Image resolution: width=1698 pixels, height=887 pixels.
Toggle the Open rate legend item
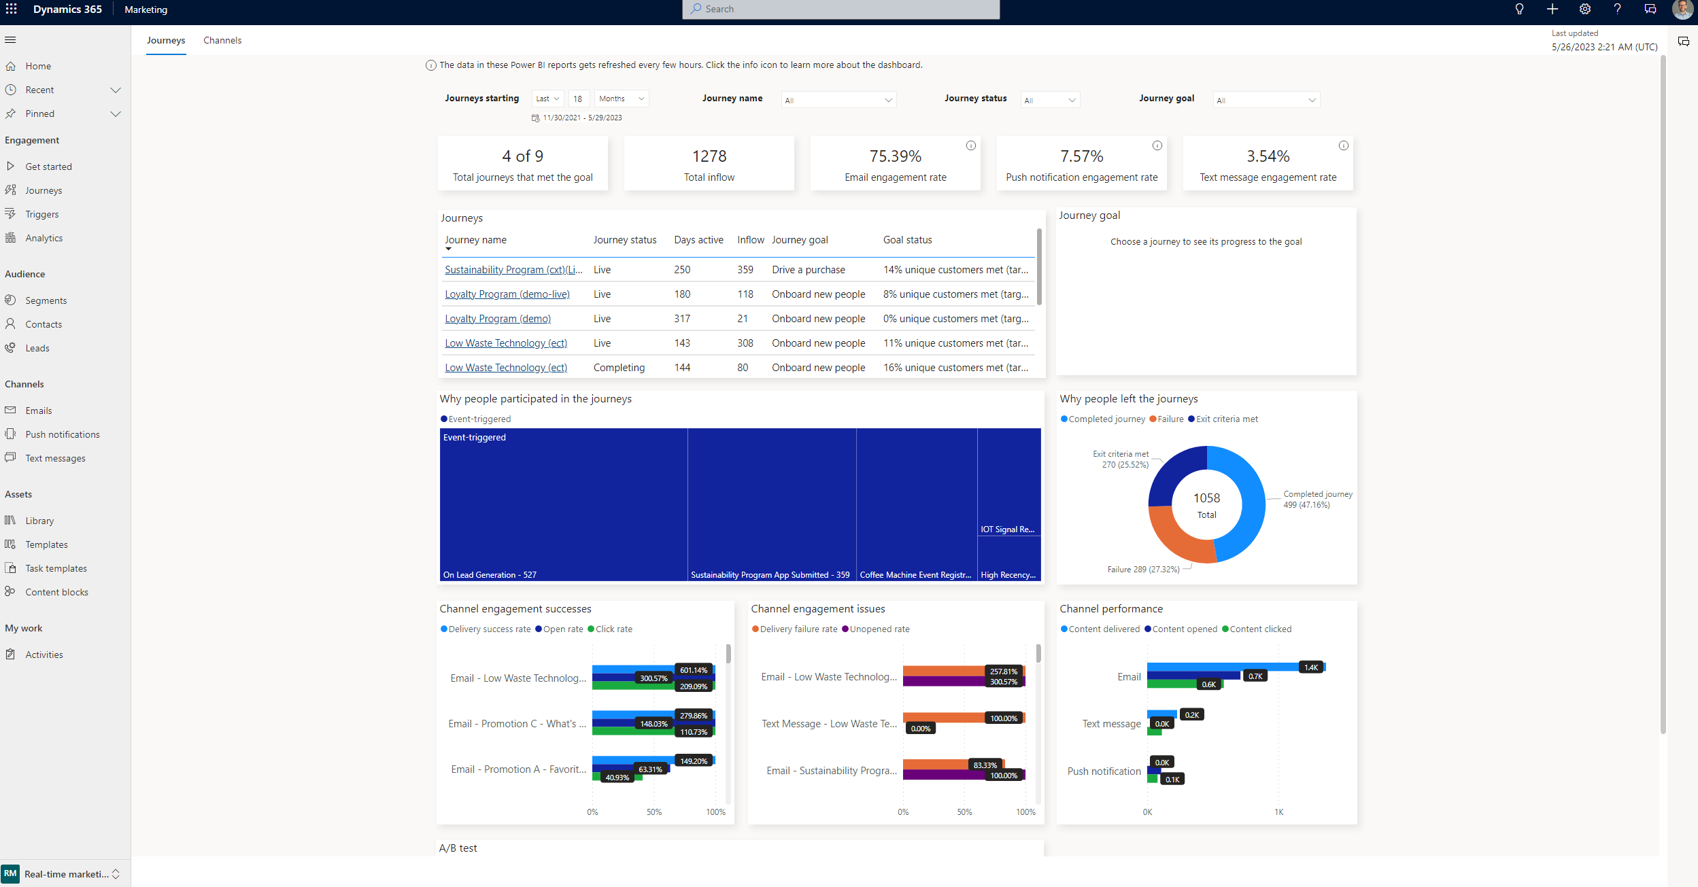click(x=562, y=629)
